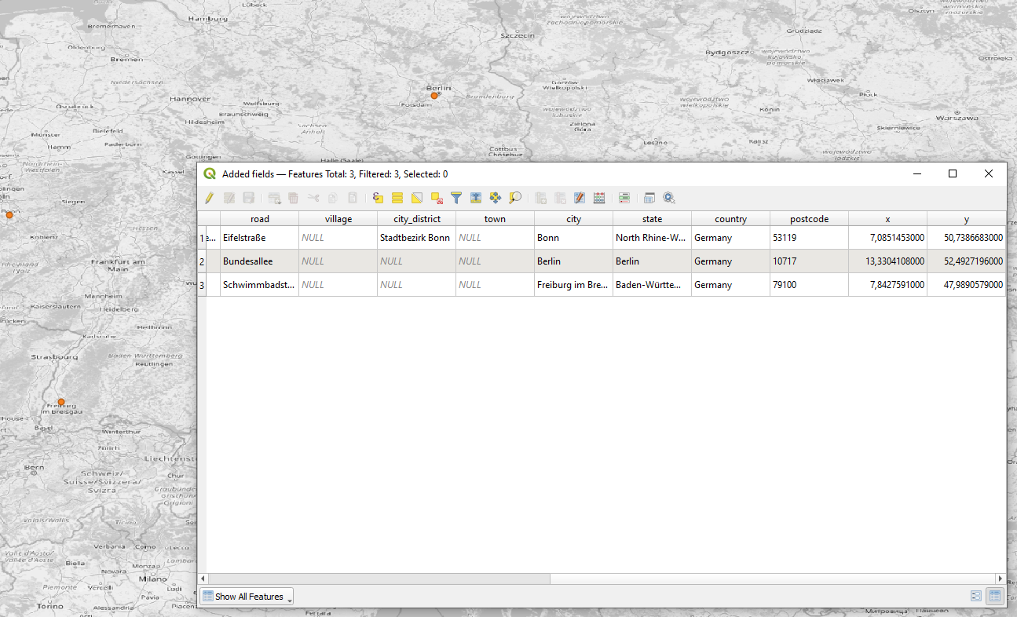Click the y value 47,9890579000
1017x617 pixels.
coord(967,285)
